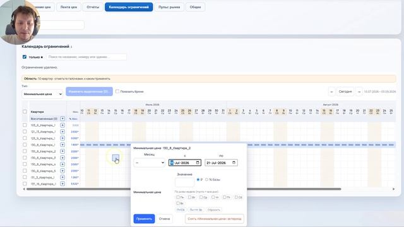Tick the 'Вс' weekday checkbox
This screenshot has height=227, width=404.
click(x=178, y=203)
